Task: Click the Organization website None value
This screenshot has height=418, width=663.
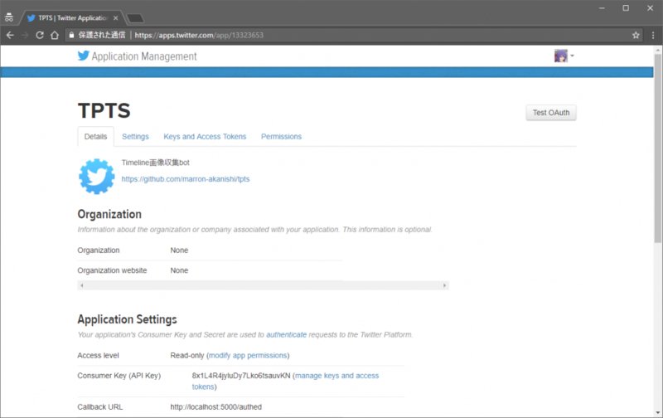Action: coord(179,270)
